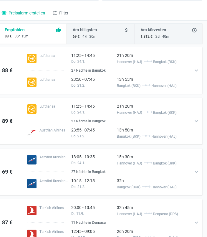Screen dimensions: 207x237
Task: Expand the 88 € Lufthansa flight details
Action: tap(196, 70)
